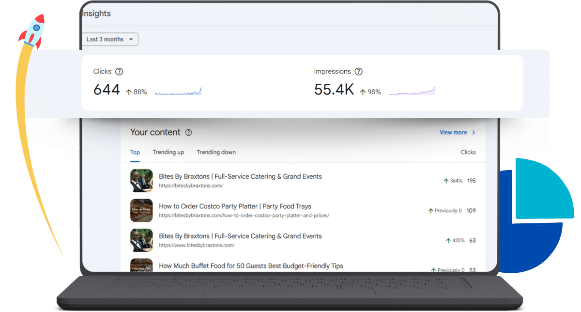581x312 pixels.
Task: Click the green up arrow beside 364%
Action: tap(446, 181)
